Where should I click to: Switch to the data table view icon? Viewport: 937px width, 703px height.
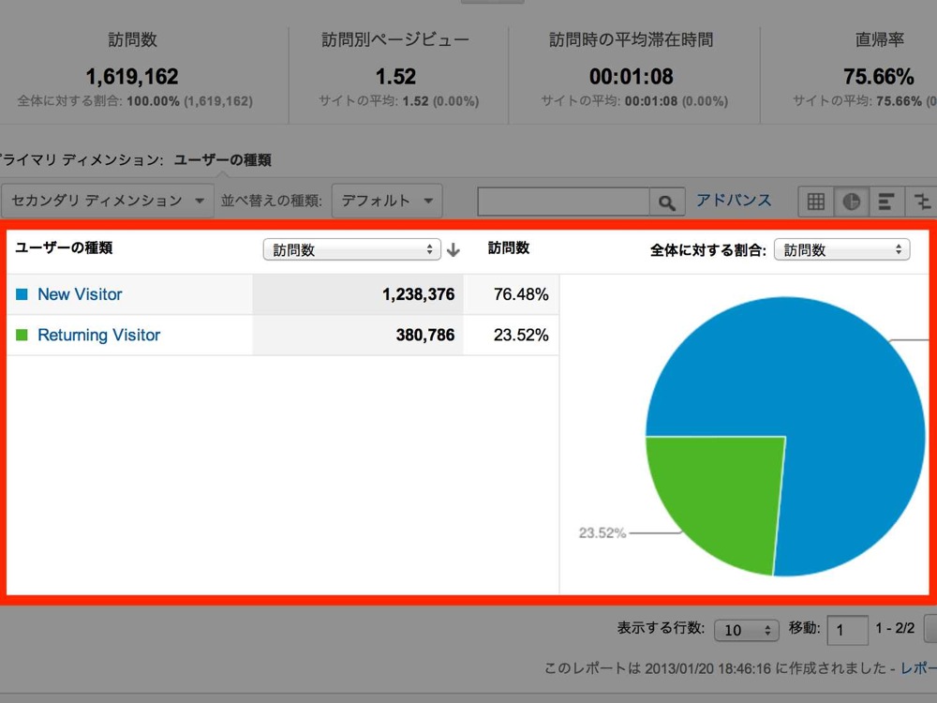[816, 202]
